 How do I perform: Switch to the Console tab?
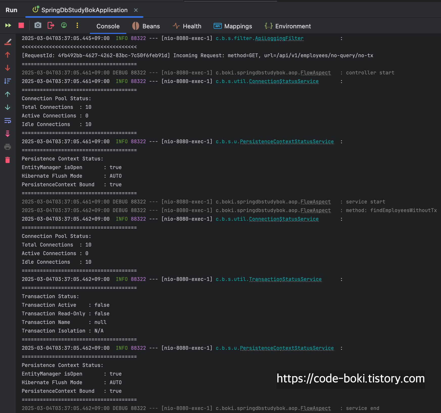[x=108, y=26]
